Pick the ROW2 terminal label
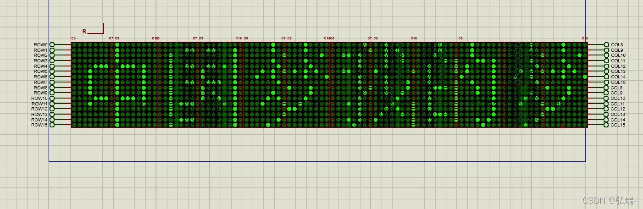643x209 pixels. (x=40, y=55)
